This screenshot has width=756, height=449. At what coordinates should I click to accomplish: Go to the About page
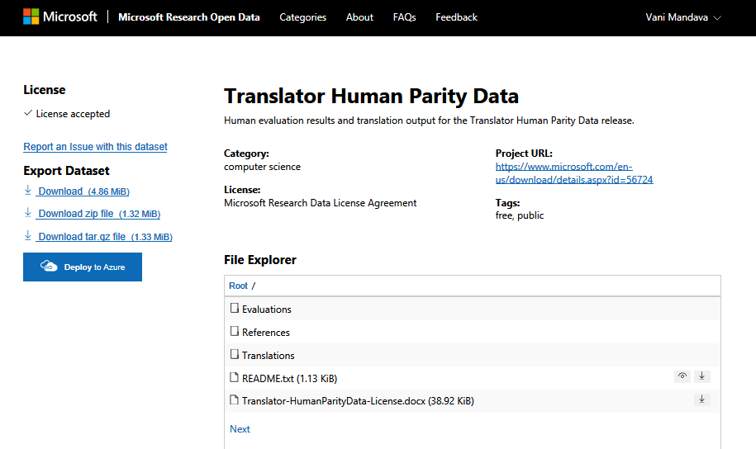click(x=359, y=17)
